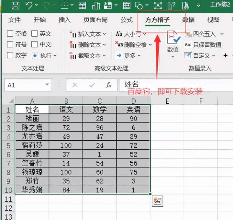Screen dimensions: 233x220
Task: Switch to the 页面布局 tab
Action: tap(95, 20)
